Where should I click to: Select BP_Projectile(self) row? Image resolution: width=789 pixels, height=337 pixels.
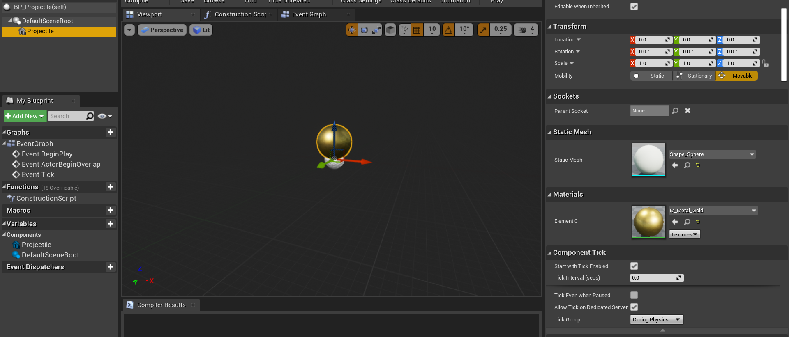[x=59, y=7]
